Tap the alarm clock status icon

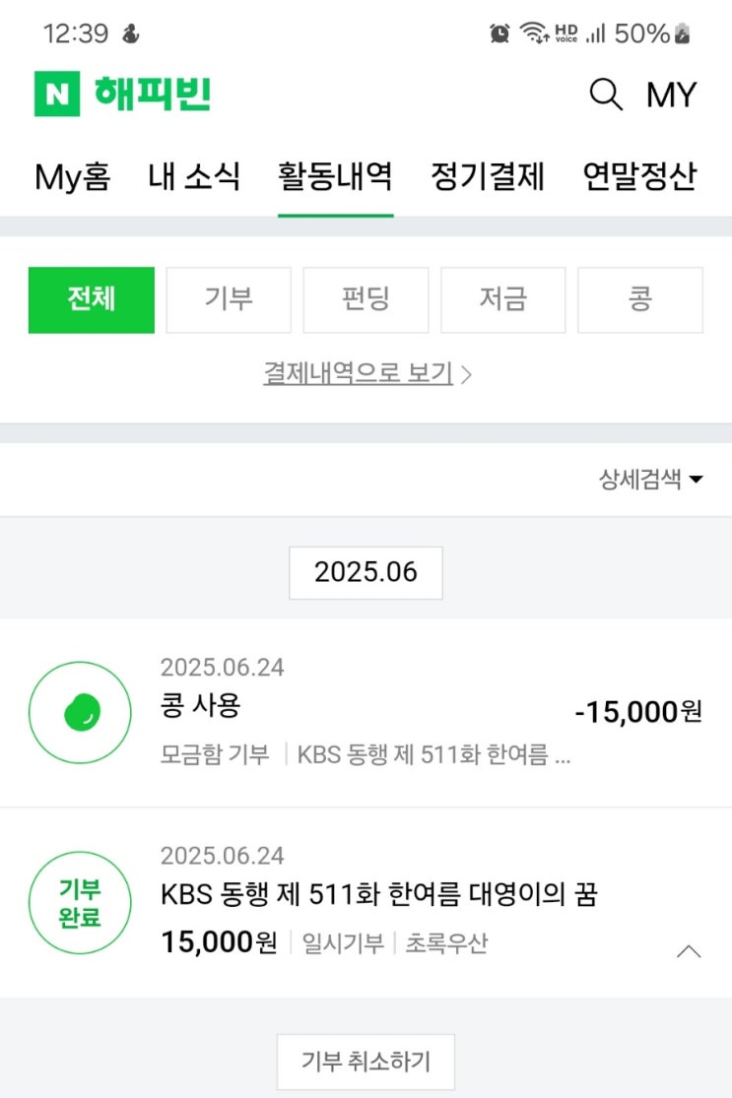tap(500, 33)
